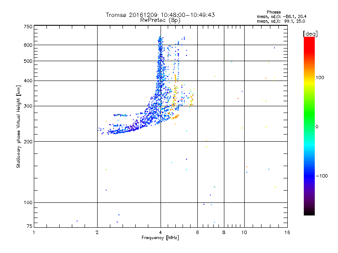Click the y-axis tick label '400'
The width and height of the screenshot is (338, 253).
point(28,81)
